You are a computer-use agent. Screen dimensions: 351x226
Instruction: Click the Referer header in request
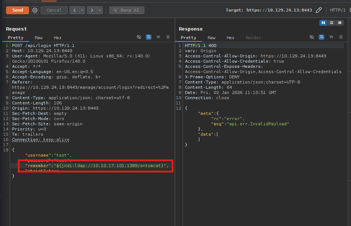(x=90, y=87)
